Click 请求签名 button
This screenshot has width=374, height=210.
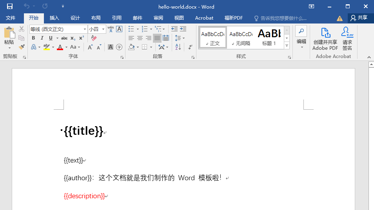pos(347,39)
